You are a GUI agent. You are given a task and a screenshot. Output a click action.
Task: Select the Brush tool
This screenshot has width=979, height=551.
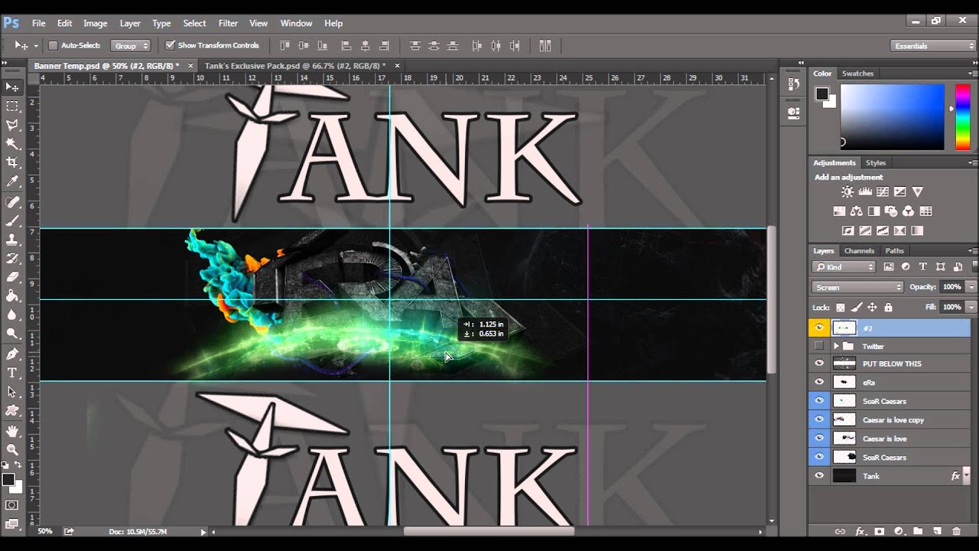[12, 221]
